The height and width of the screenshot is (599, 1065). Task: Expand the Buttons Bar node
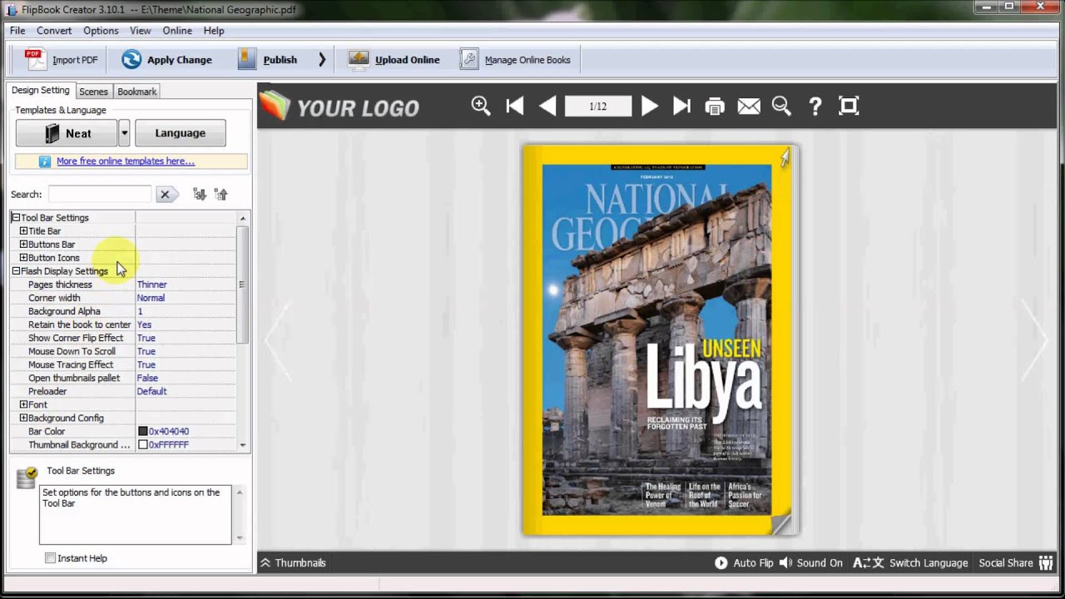click(23, 245)
